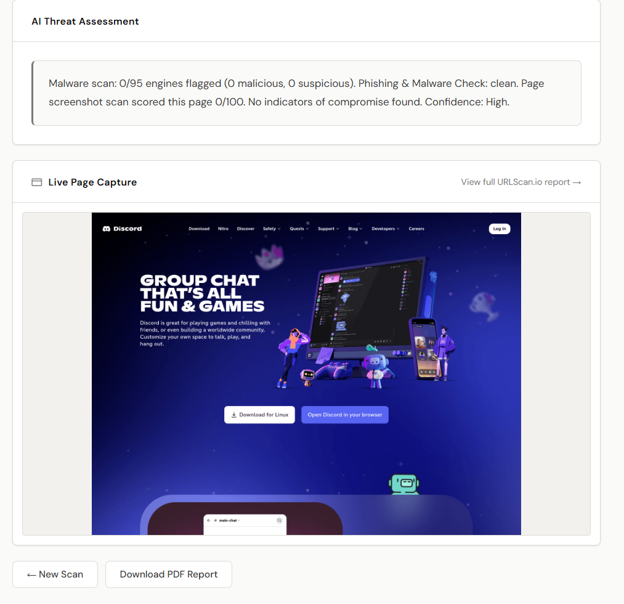
Task: Expand the Developers dropdown
Action: [x=385, y=229]
